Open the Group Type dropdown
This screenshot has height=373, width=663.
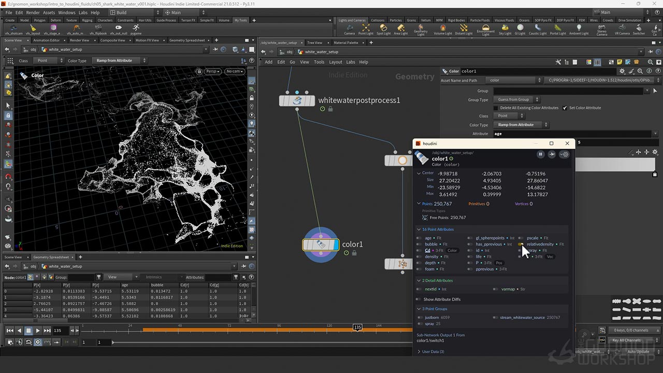[516, 99]
